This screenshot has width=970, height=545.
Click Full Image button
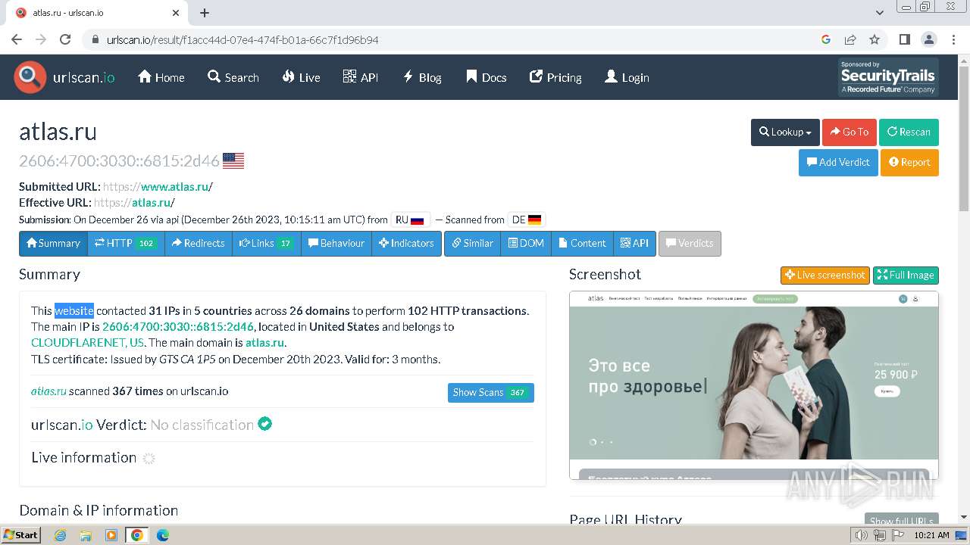coord(906,275)
